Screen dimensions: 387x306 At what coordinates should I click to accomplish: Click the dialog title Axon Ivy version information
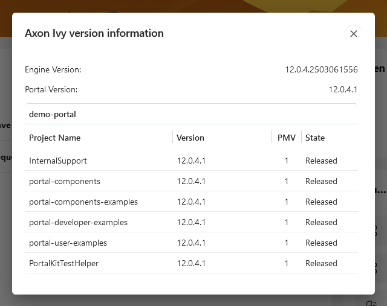click(x=94, y=33)
